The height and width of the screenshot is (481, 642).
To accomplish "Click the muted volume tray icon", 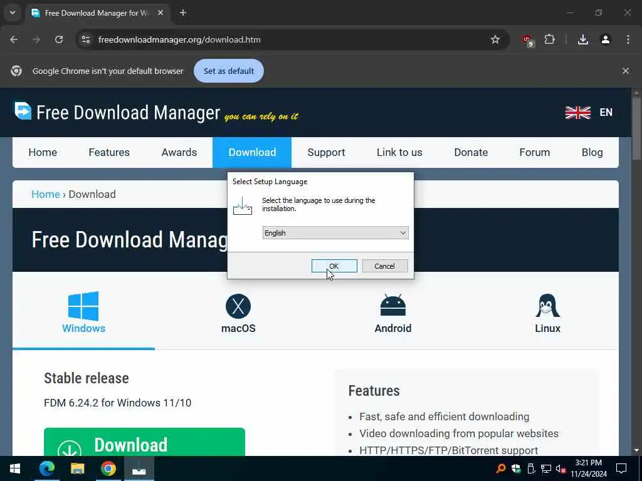I will click(x=560, y=468).
